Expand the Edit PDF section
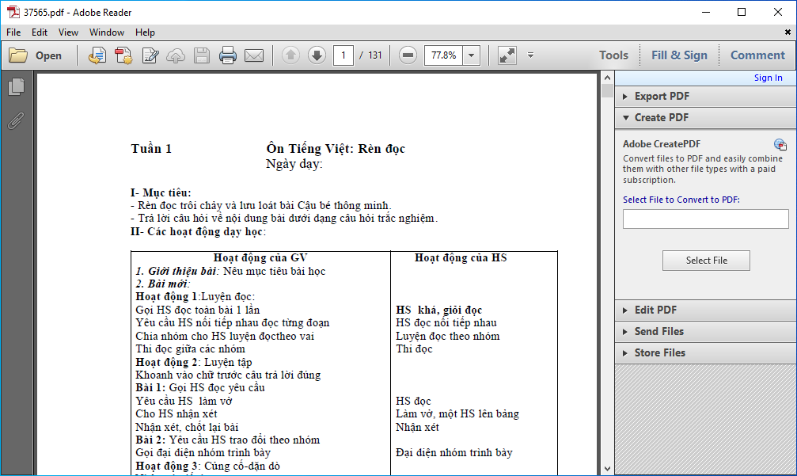This screenshot has height=476, width=797. pyautogui.click(x=655, y=310)
